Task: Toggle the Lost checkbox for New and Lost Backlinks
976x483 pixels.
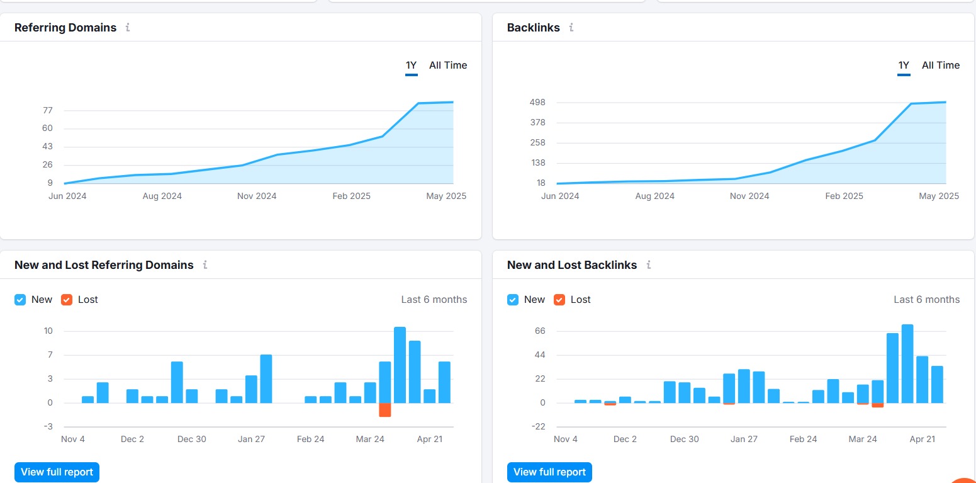Action: coord(559,300)
